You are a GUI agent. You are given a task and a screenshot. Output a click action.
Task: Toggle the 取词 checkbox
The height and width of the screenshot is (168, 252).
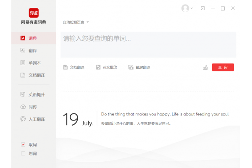pos(23,144)
